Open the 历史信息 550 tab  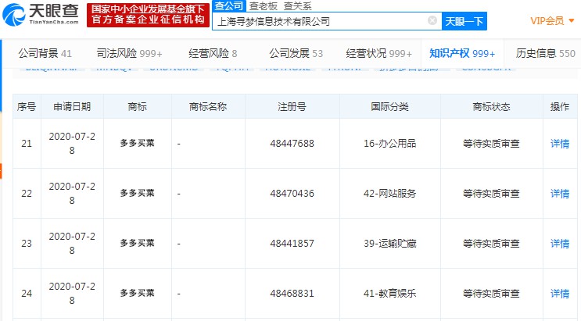click(x=546, y=53)
